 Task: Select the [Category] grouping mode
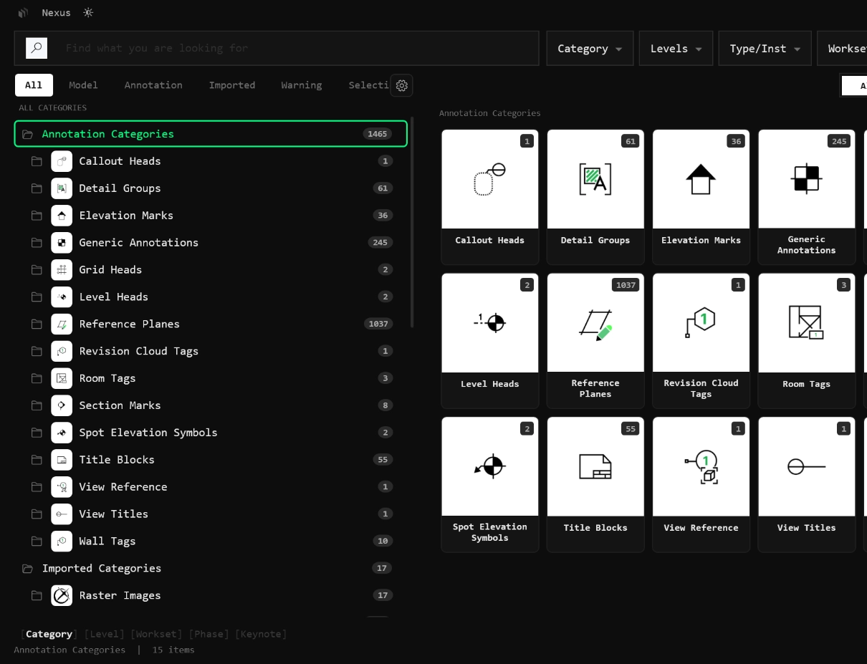click(x=49, y=634)
